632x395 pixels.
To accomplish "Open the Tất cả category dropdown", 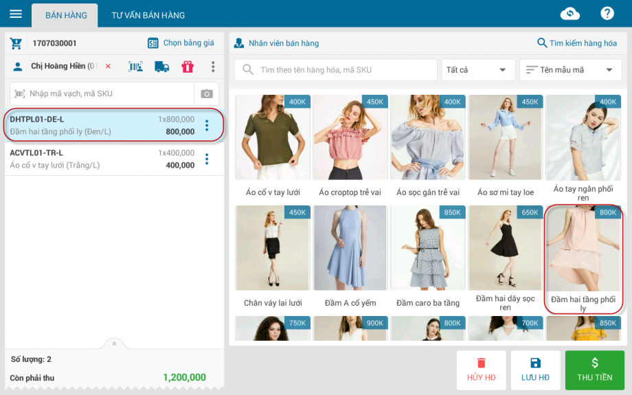I will pyautogui.click(x=478, y=70).
